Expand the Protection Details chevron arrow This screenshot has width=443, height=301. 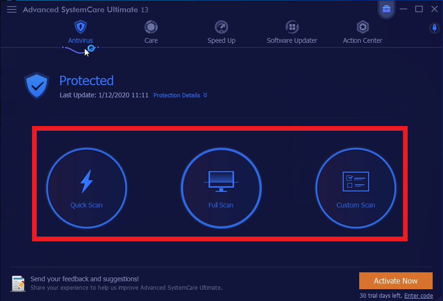coord(205,95)
